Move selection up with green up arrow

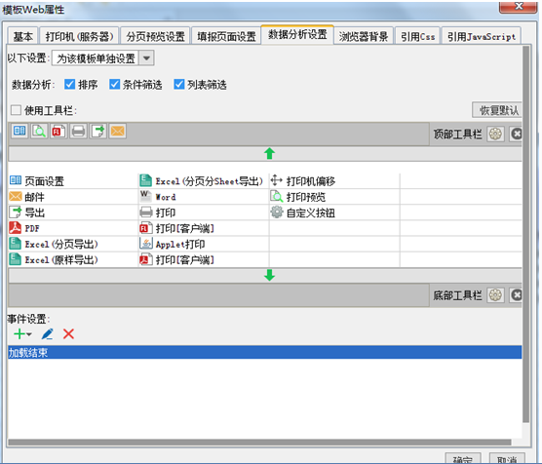(x=270, y=153)
